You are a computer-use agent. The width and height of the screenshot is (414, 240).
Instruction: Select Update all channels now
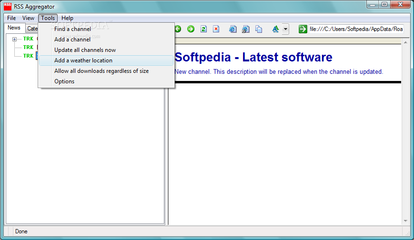[x=106, y=50]
